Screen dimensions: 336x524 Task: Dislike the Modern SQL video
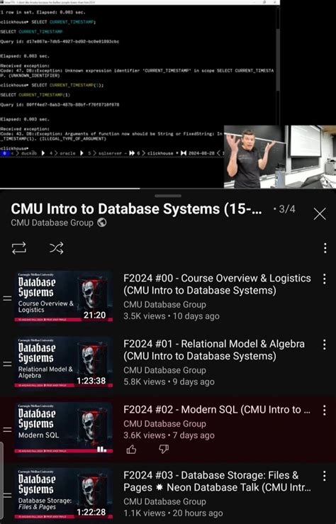point(164,449)
